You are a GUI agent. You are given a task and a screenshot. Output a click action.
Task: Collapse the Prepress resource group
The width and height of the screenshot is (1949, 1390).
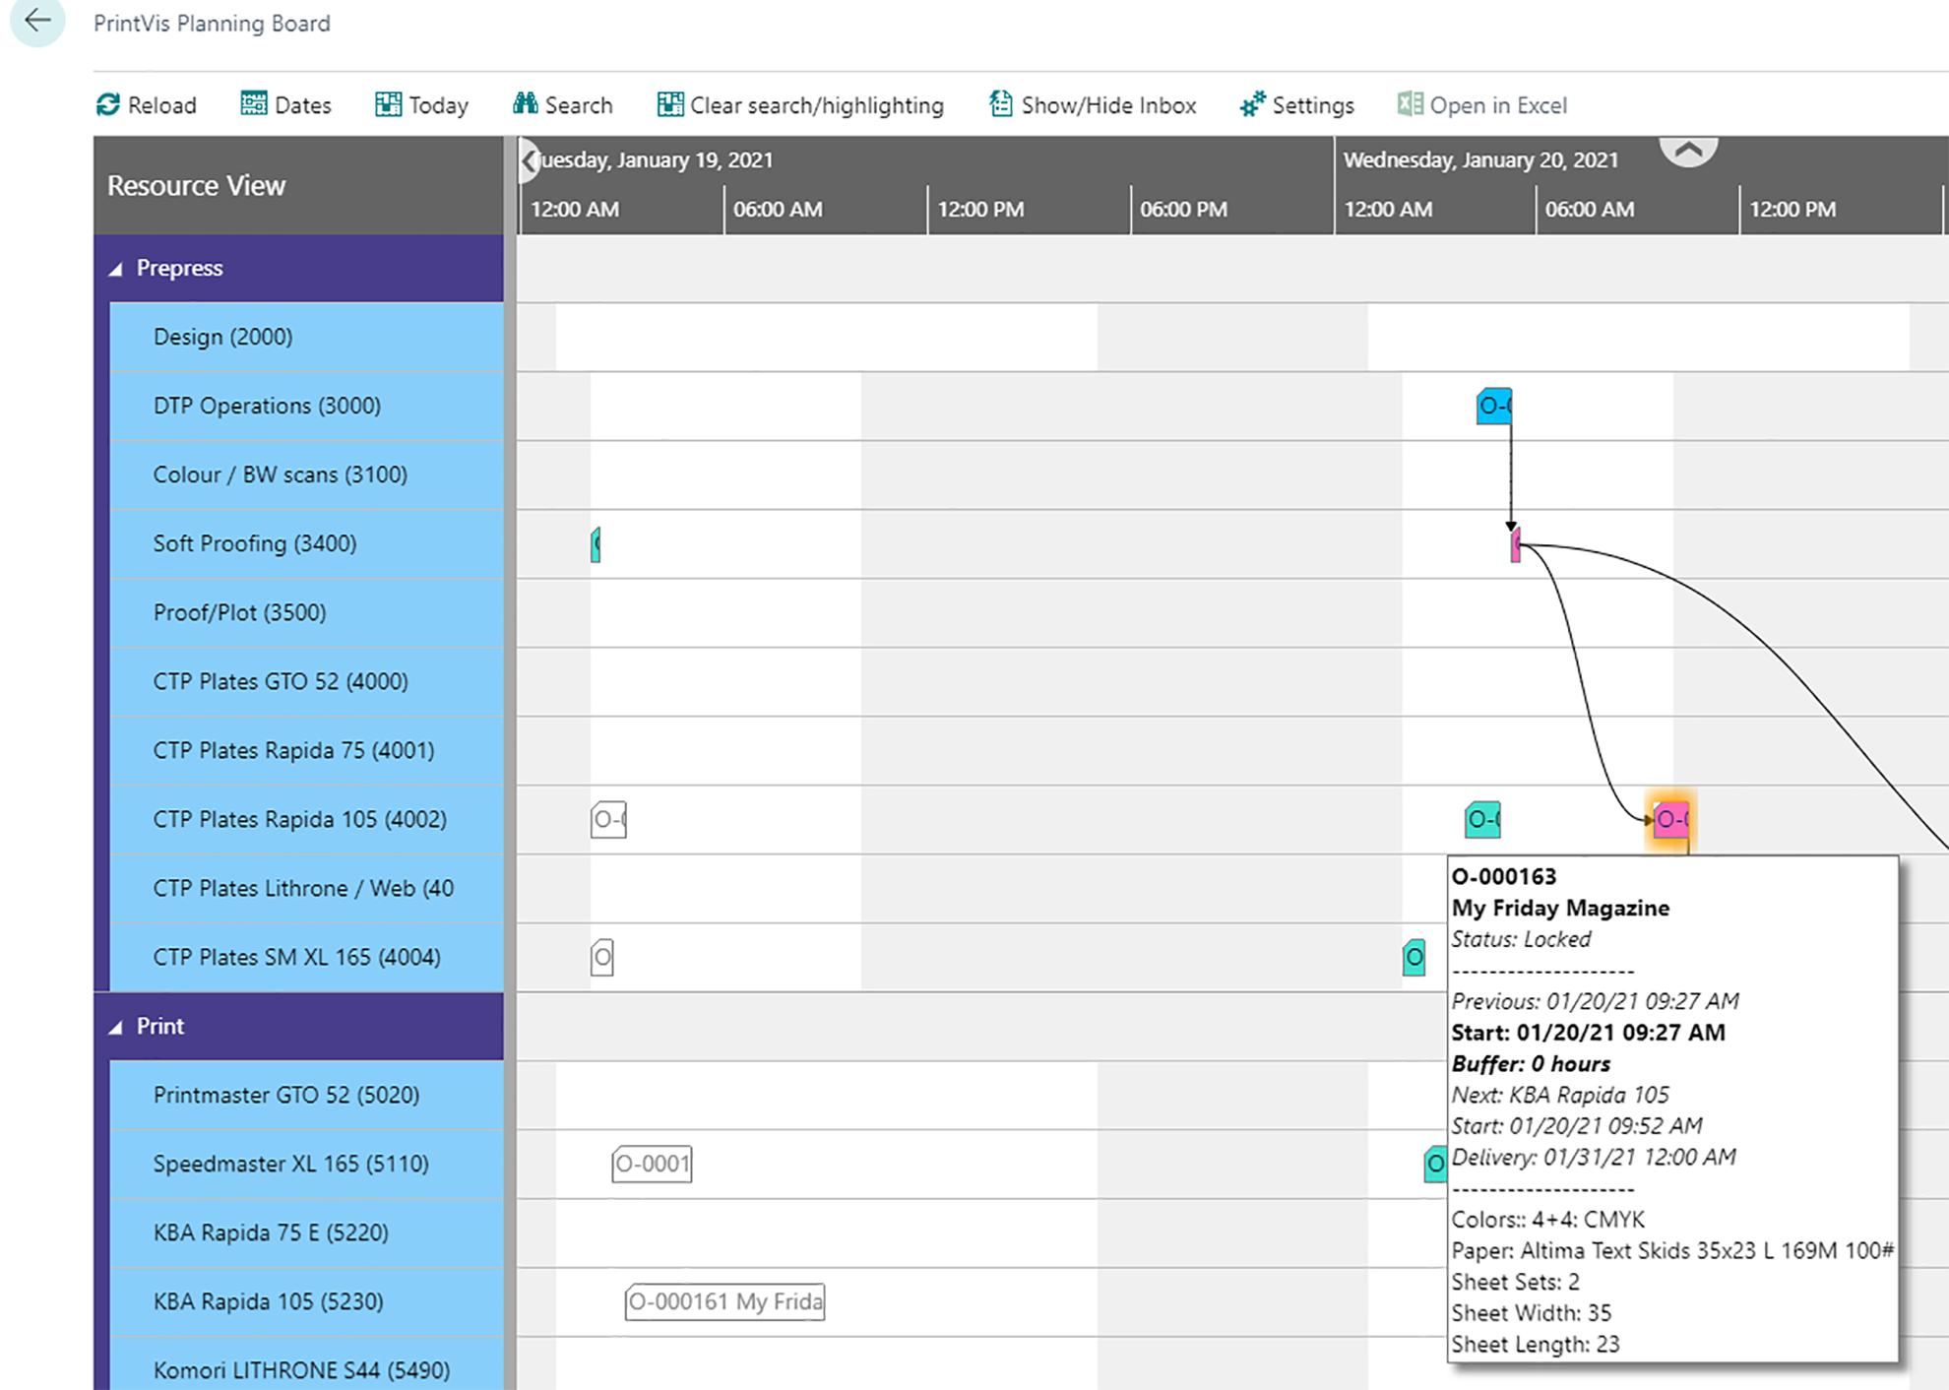(x=115, y=268)
